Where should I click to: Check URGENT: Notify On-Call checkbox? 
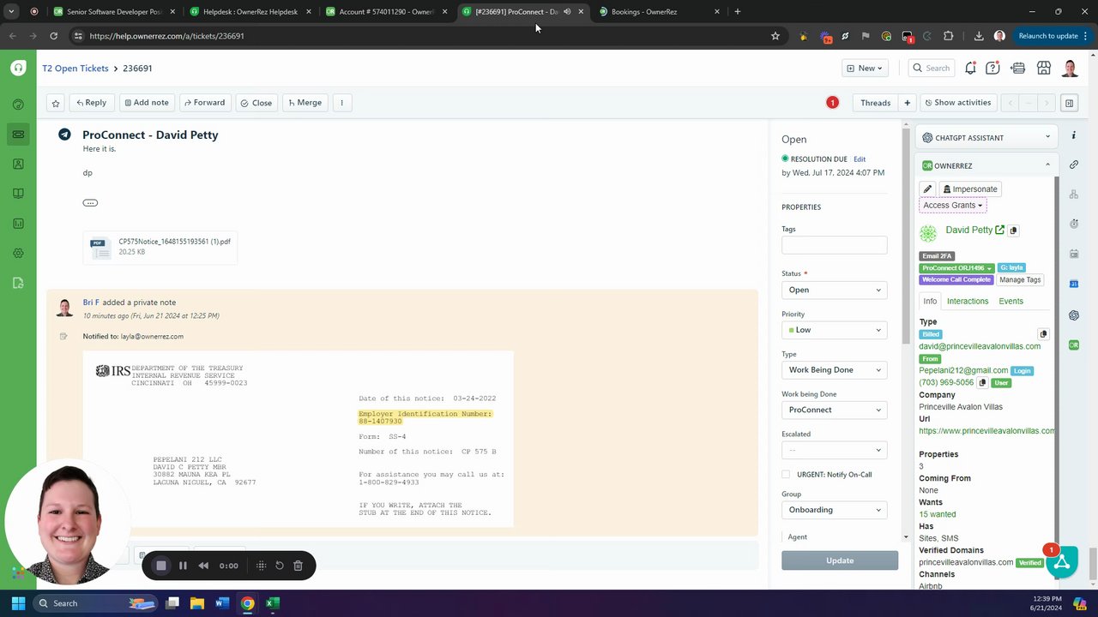point(786,475)
